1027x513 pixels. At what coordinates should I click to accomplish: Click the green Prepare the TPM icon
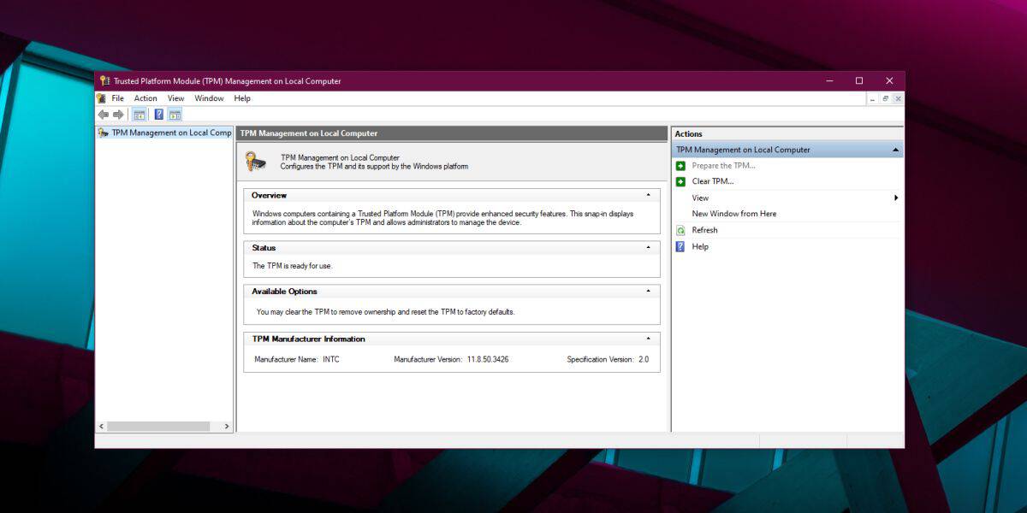(680, 166)
